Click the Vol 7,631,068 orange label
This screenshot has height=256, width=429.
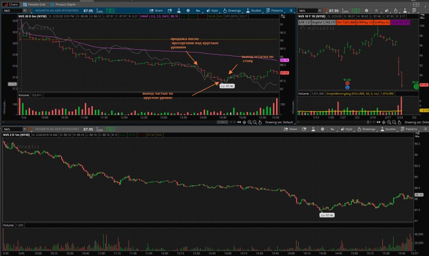point(346,22)
